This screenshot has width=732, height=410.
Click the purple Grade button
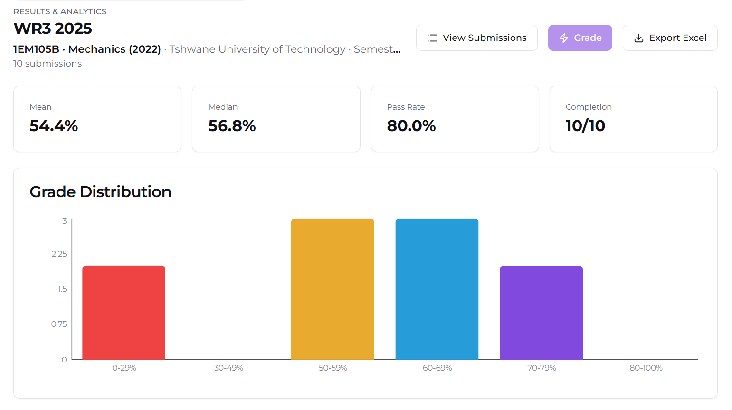tap(580, 38)
